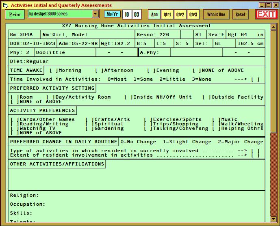Image resolution: width=280 pixels, height=226 pixels.
Task: Click the Hgt:64 in field
Action: point(245,34)
